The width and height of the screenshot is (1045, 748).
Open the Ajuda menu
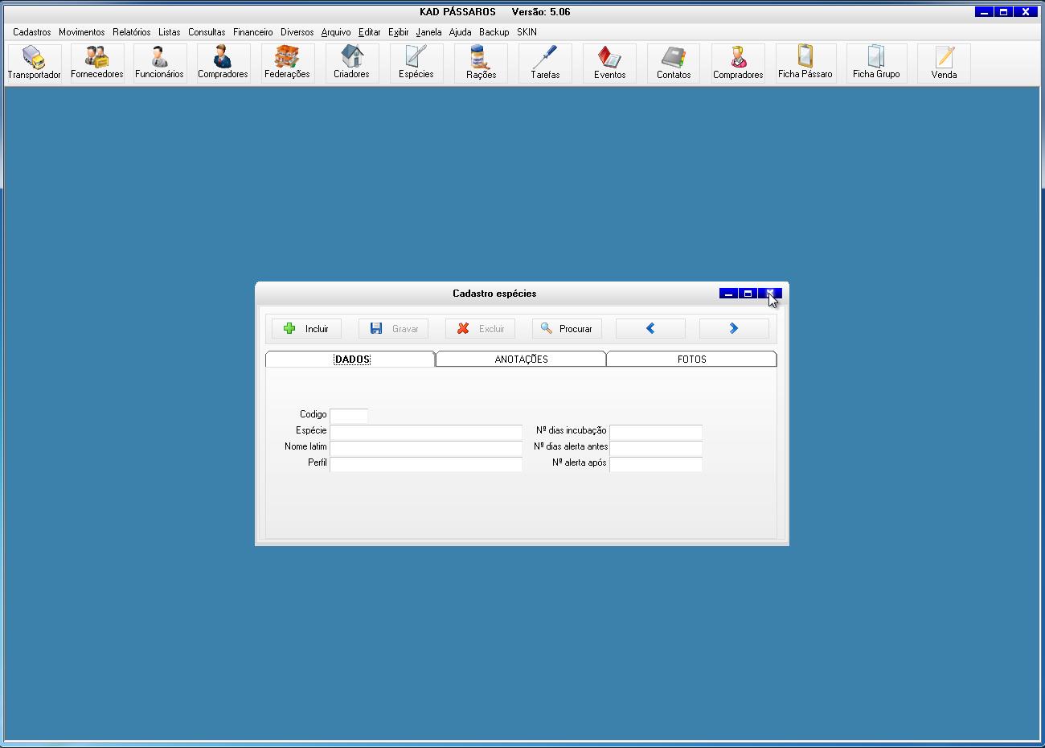[461, 32]
